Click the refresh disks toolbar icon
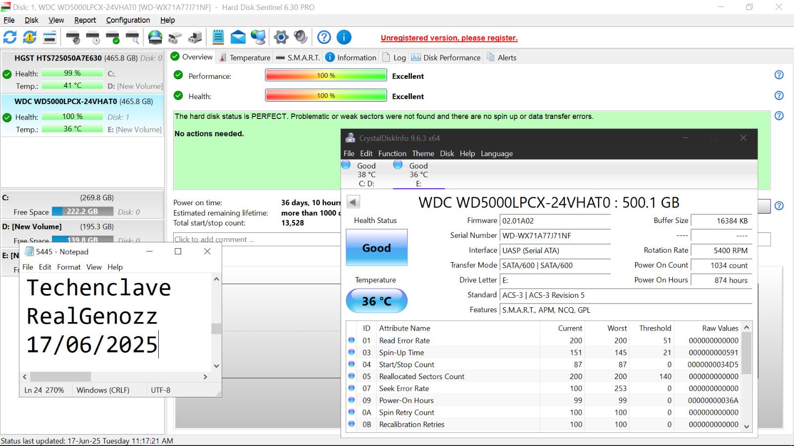Image resolution: width=794 pixels, height=446 pixels. 10,37
